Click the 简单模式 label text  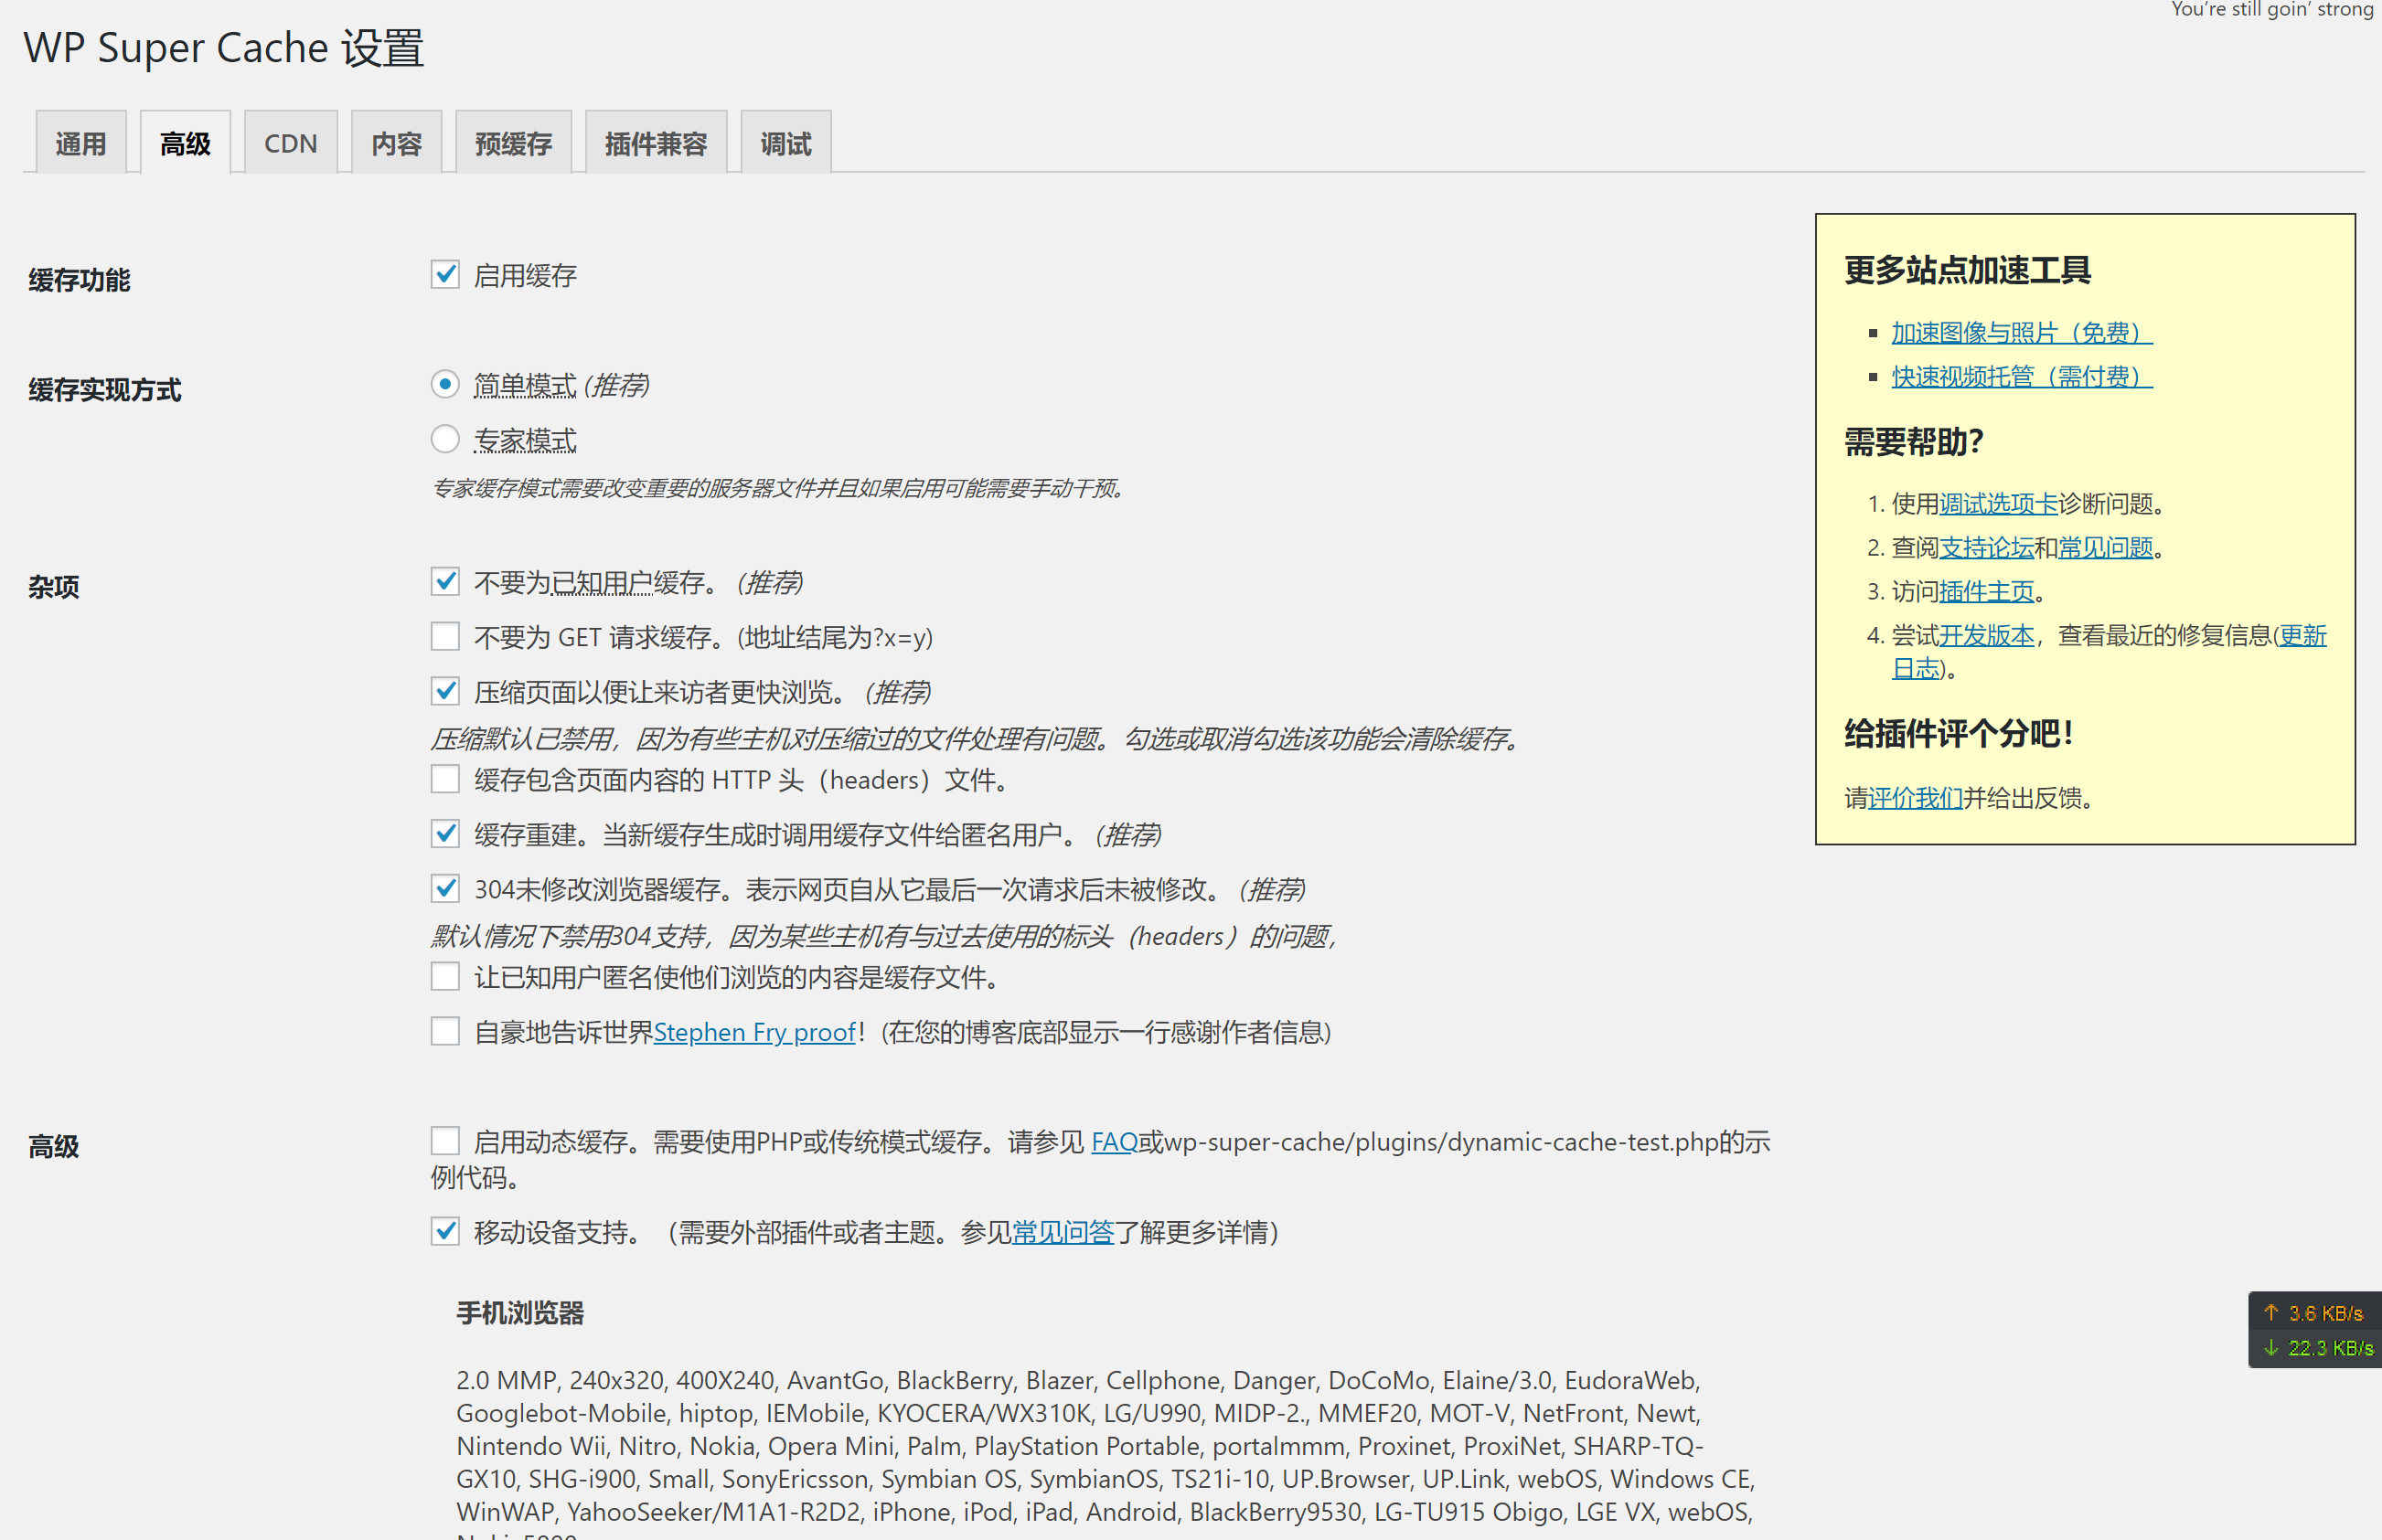[x=525, y=385]
